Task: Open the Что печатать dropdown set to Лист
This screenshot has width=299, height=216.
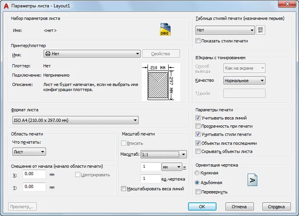Action: pyautogui.click(x=29, y=152)
